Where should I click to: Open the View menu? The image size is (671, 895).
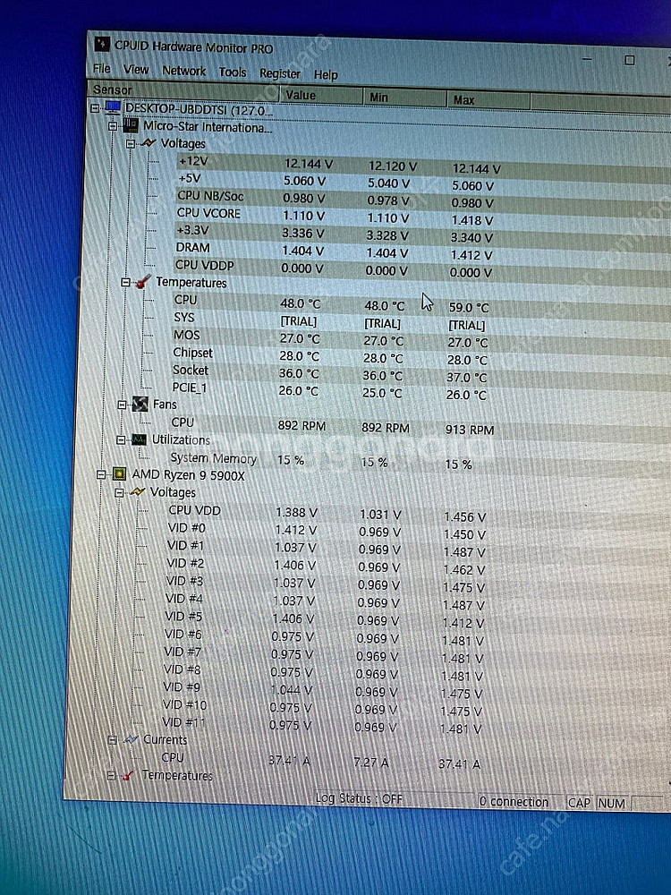(x=136, y=70)
